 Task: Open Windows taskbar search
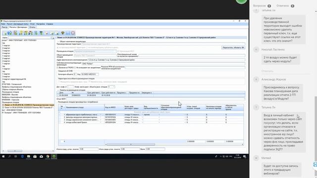coord(9,156)
